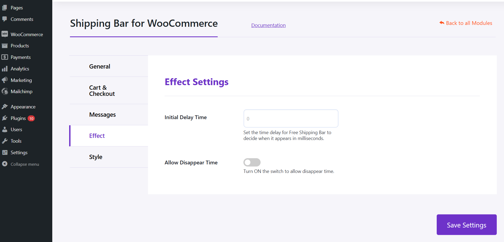Screen dimensions: 504x242
Task: Enable the Allow Disappear Time switch
Action: pos(252,162)
